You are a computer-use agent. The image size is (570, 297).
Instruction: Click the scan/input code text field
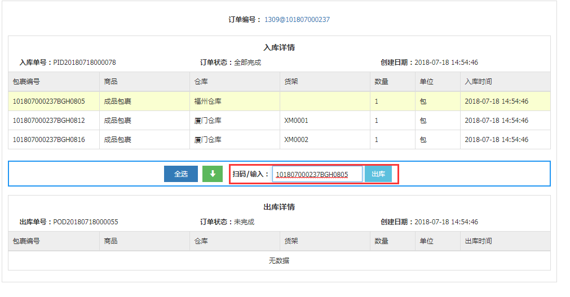(317, 174)
